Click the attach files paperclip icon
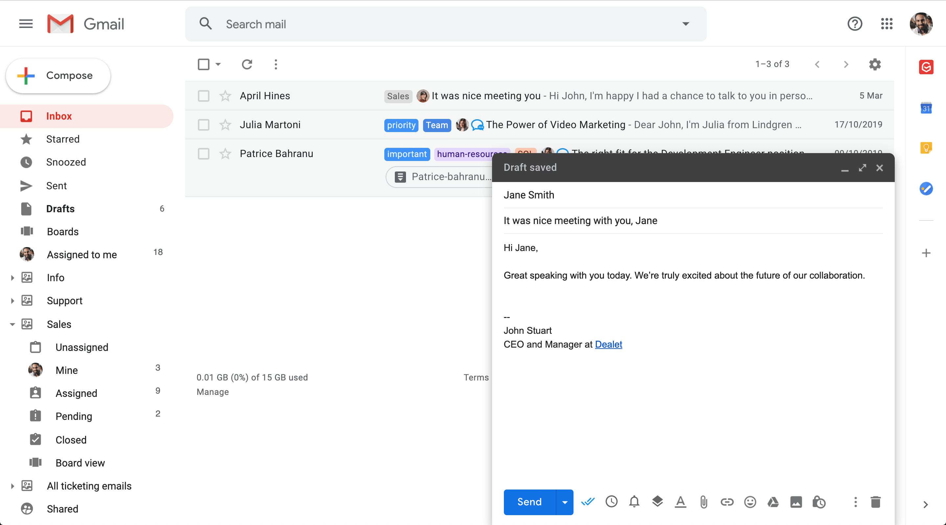 click(703, 502)
